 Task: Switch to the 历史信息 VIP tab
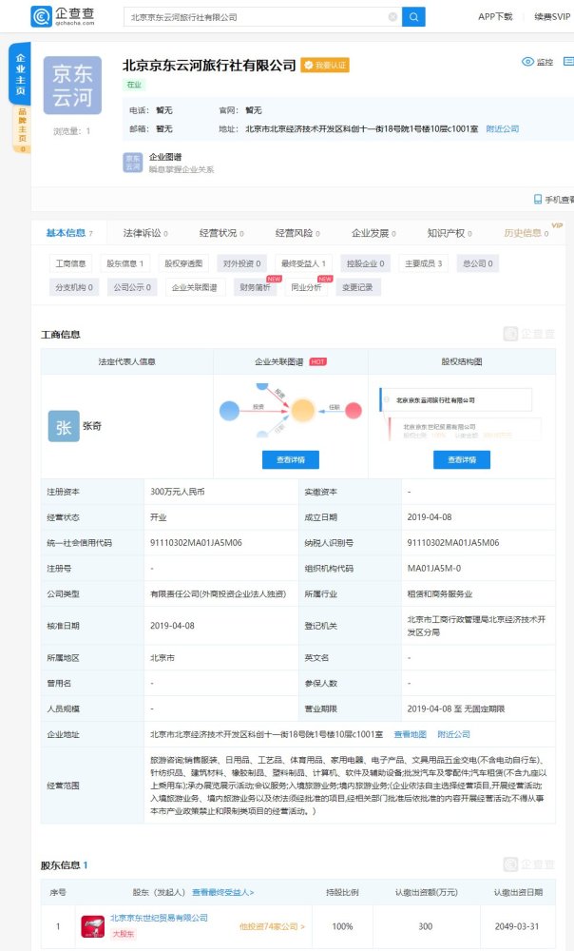(526, 233)
